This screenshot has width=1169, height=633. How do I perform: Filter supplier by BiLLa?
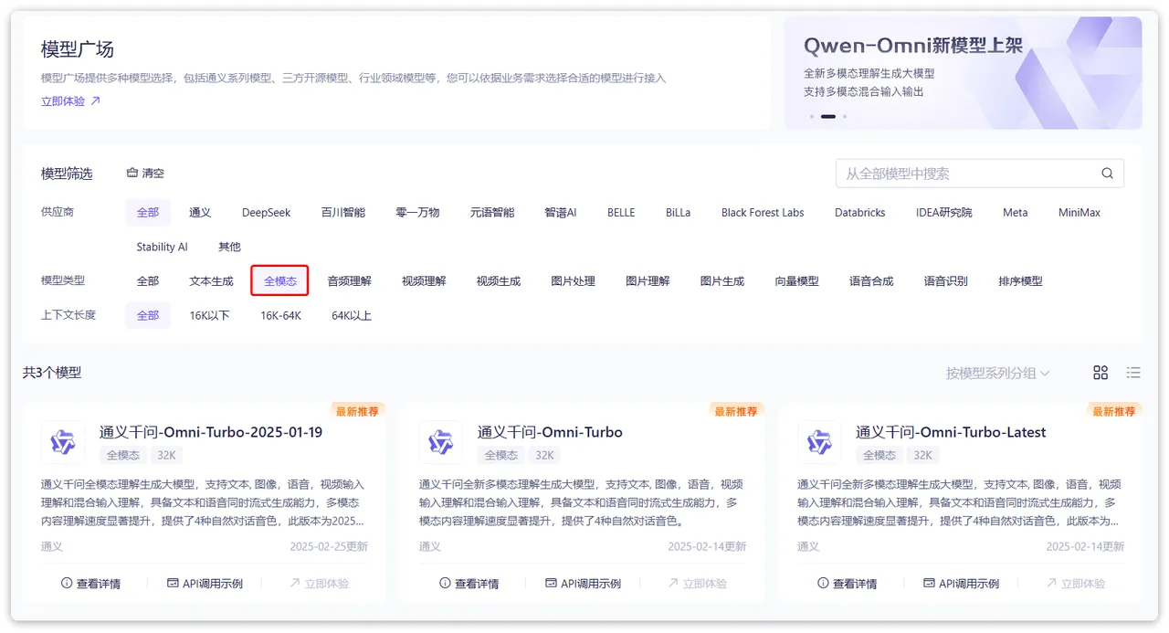point(678,212)
